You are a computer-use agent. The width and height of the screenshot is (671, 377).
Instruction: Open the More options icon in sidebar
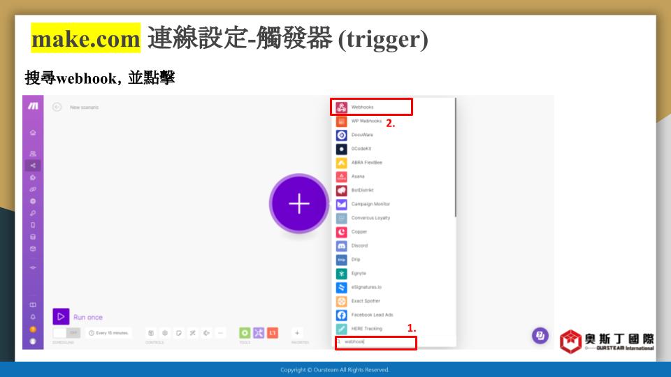click(33, 267)
